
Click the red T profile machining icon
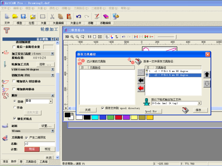point(7,30)
